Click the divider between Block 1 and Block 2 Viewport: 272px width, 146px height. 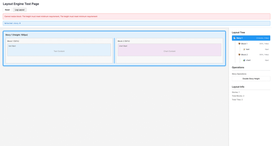[x=114, y=51]
